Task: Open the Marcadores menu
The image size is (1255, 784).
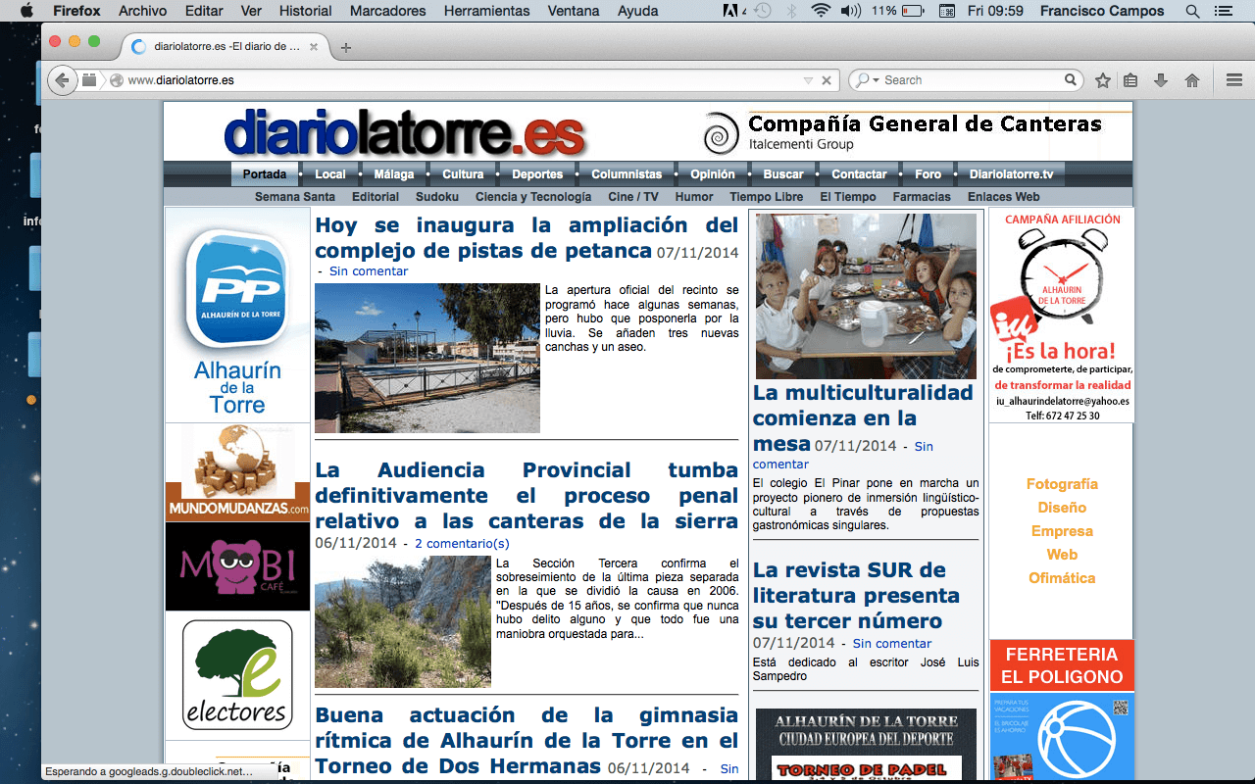Action: 388,11
